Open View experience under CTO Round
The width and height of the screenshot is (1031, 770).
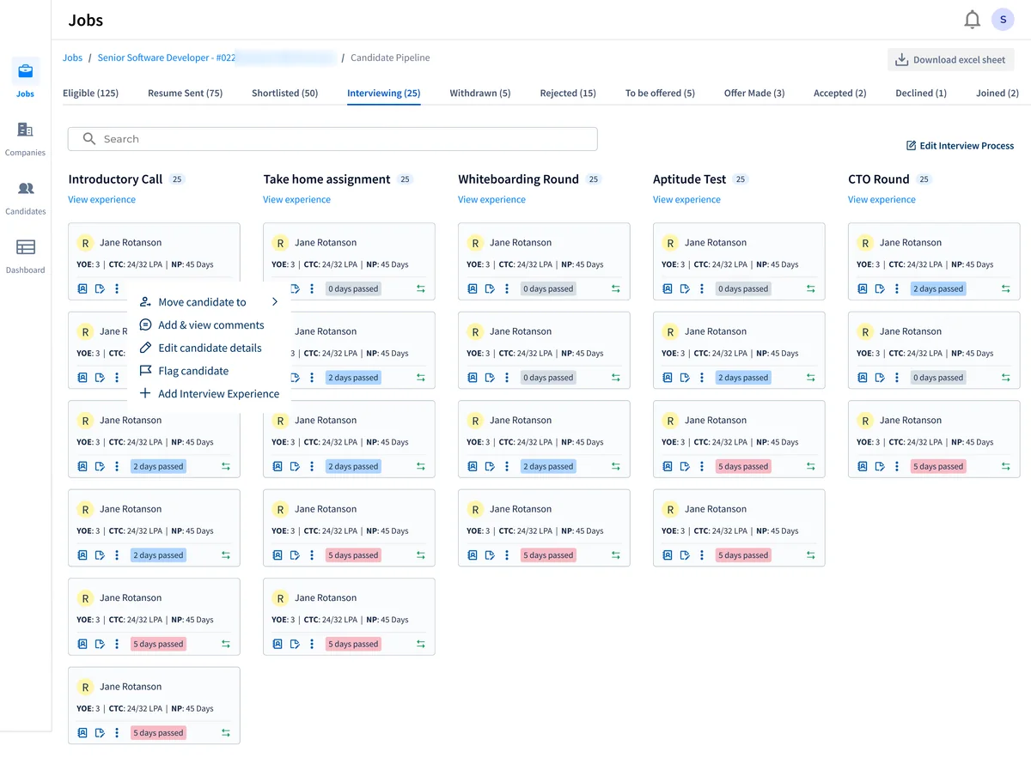pyautogui.click(x=882, y=199)
